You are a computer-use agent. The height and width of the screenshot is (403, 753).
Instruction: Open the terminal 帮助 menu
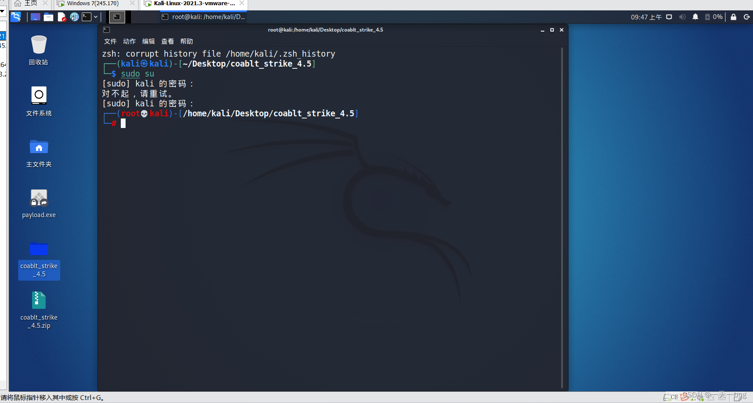186,42
